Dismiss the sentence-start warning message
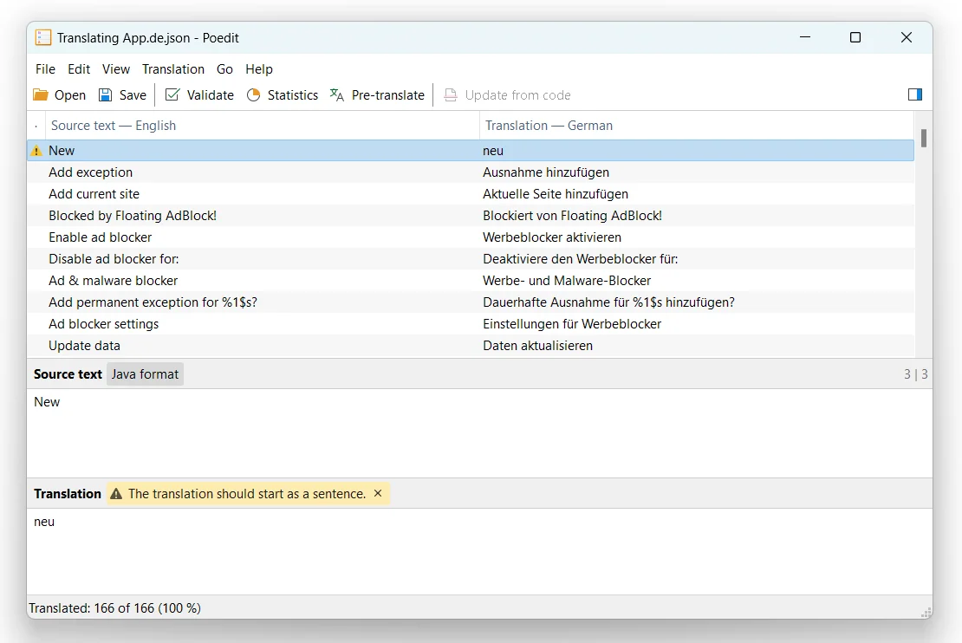Viewport: 962px width, 643px height. coord(377,493)
